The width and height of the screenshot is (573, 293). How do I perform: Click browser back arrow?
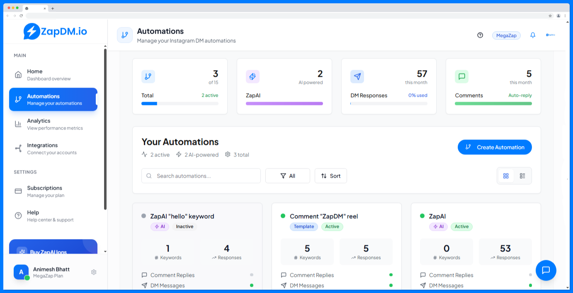pyautogui.click(x=8, y=16)
